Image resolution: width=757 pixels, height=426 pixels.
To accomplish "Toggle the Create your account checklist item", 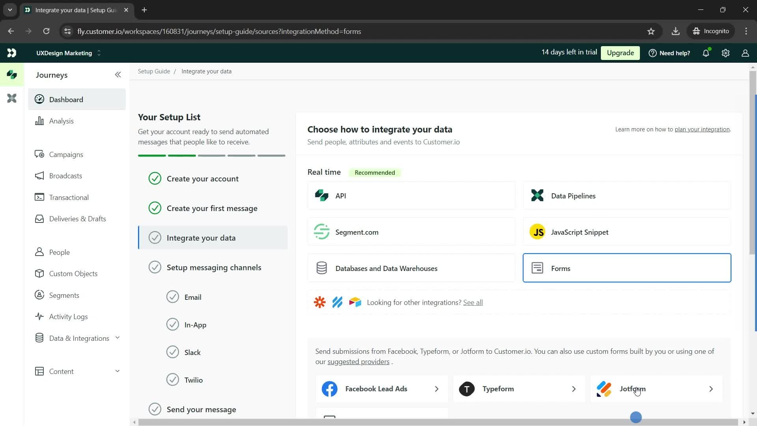I will (155, 178).
